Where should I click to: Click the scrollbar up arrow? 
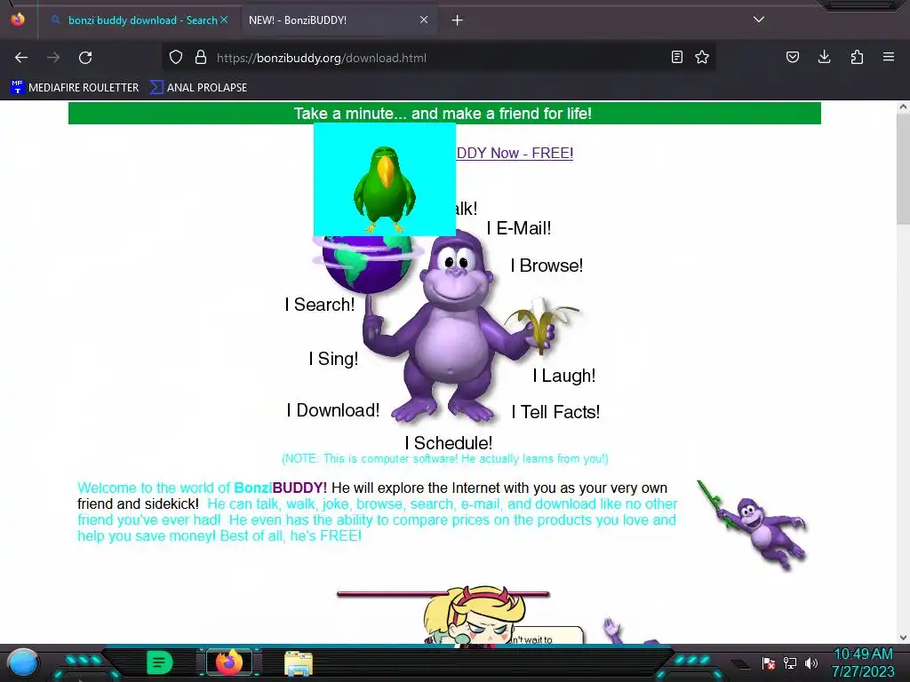click(x=903, y=107)
